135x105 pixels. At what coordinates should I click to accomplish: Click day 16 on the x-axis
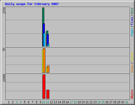[67, 102]
